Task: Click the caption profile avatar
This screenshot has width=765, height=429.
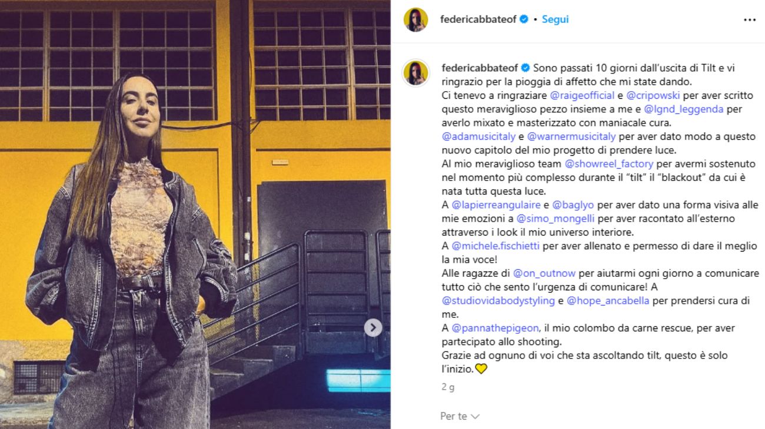Action: 415,73
